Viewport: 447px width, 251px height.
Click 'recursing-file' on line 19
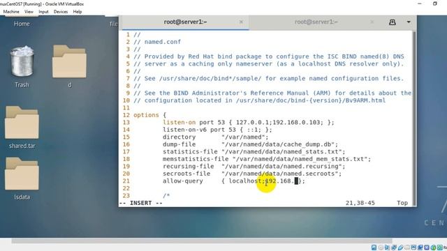tap(188, 167)
